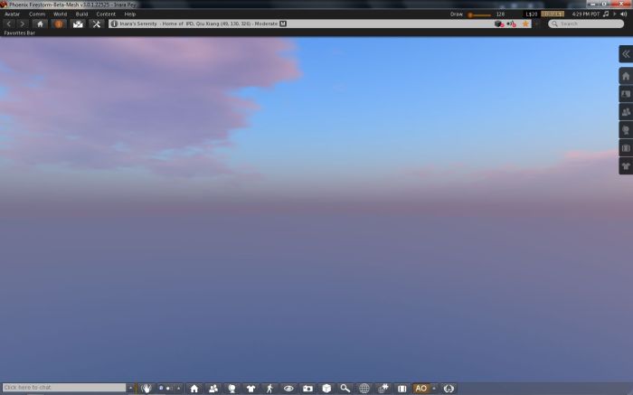633x395 pixels.
Task: Expand the chat history dropdown arrow
Action: click(130, 388)
